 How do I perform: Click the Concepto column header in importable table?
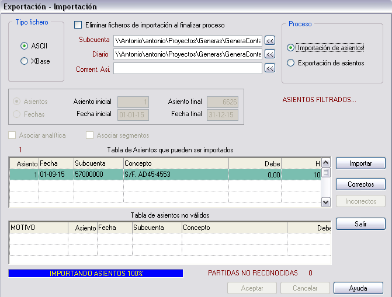click(x=176, y=163)
